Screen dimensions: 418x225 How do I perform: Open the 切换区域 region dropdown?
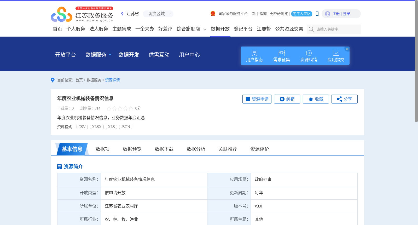[x=158, y=14]
